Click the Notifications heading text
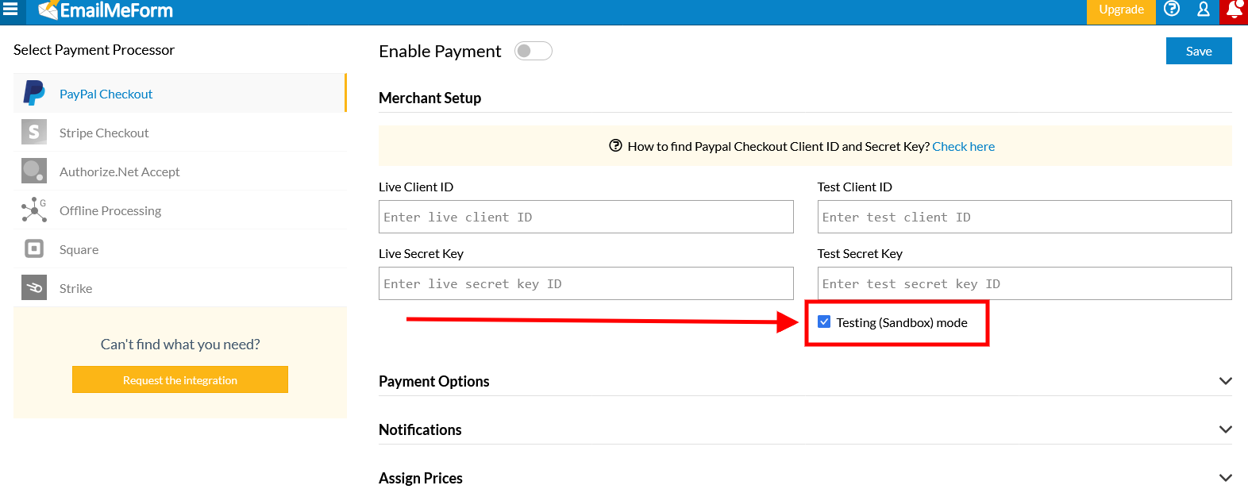Screen dimensions: 1248x489 click(x=420, y=429)
